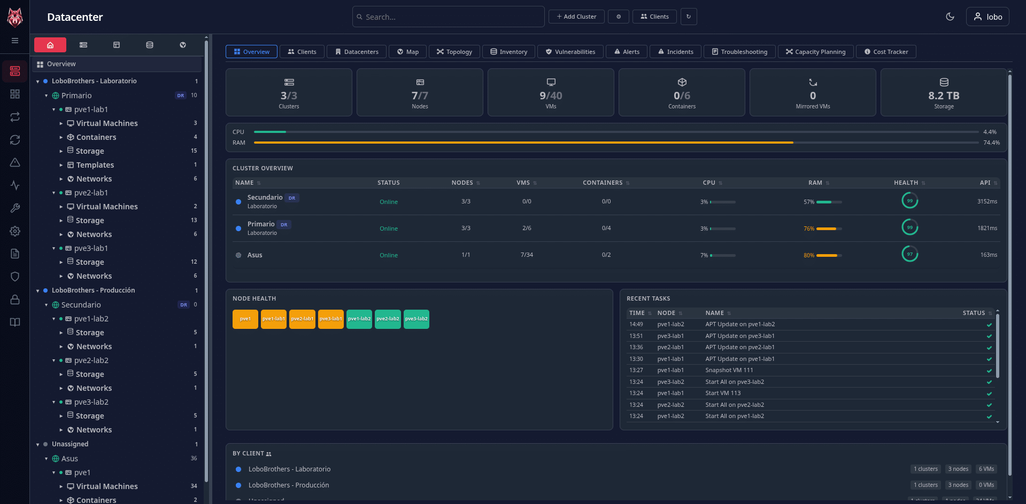This screenshot has height=504, width=1026.
Task: Click the Add Cluster button
Action: tap(576, 17)
